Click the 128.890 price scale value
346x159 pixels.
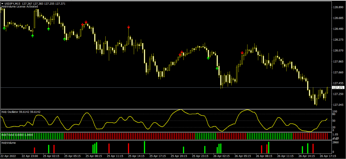(337, 7)
